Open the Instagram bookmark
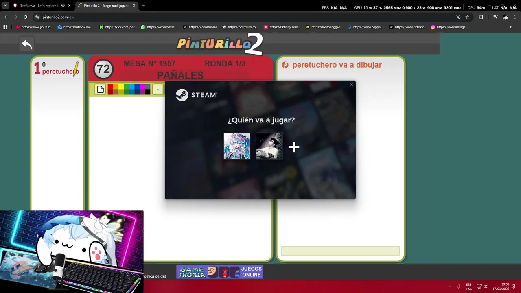 coord(449,27)
